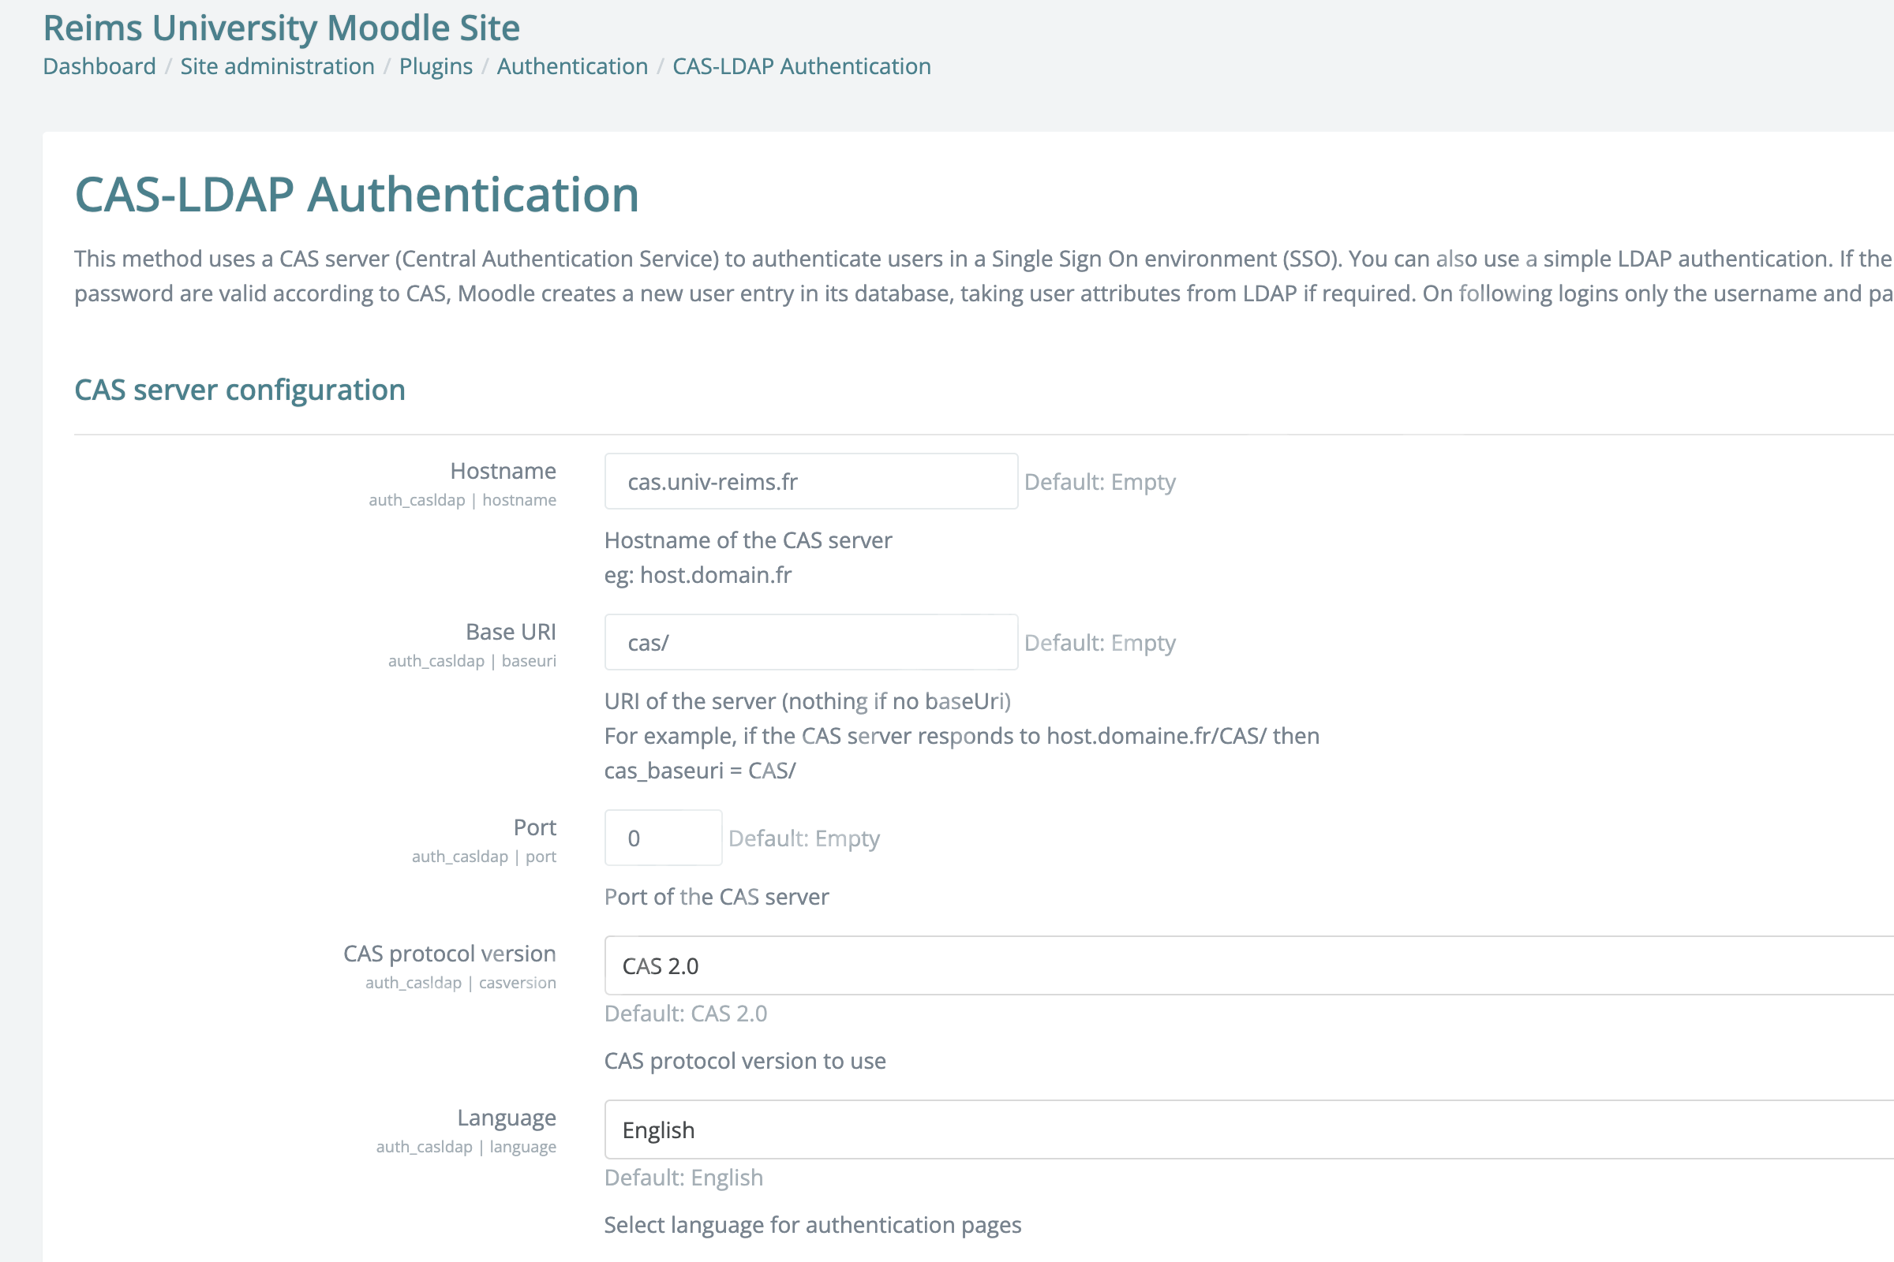Open the Language selection dropdown
Screen dimensions: 1894x1262
click(x=1249, y=1129)
